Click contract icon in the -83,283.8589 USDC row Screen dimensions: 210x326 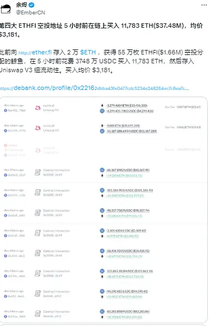[38, 314]
